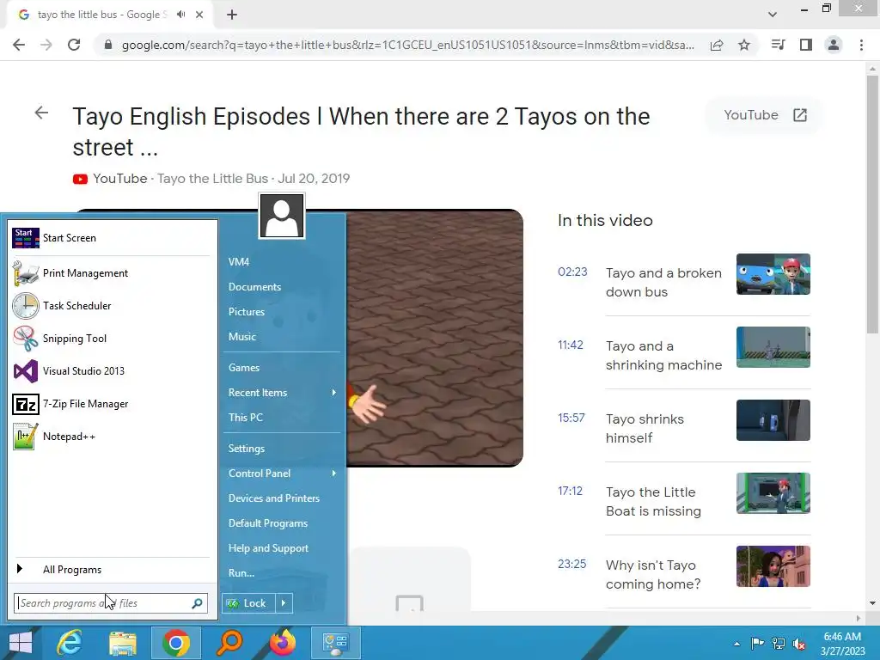Viewport: 880px width, 660px height.
Task: Launch Firefox from the taskbar
Action: (282, 643)
